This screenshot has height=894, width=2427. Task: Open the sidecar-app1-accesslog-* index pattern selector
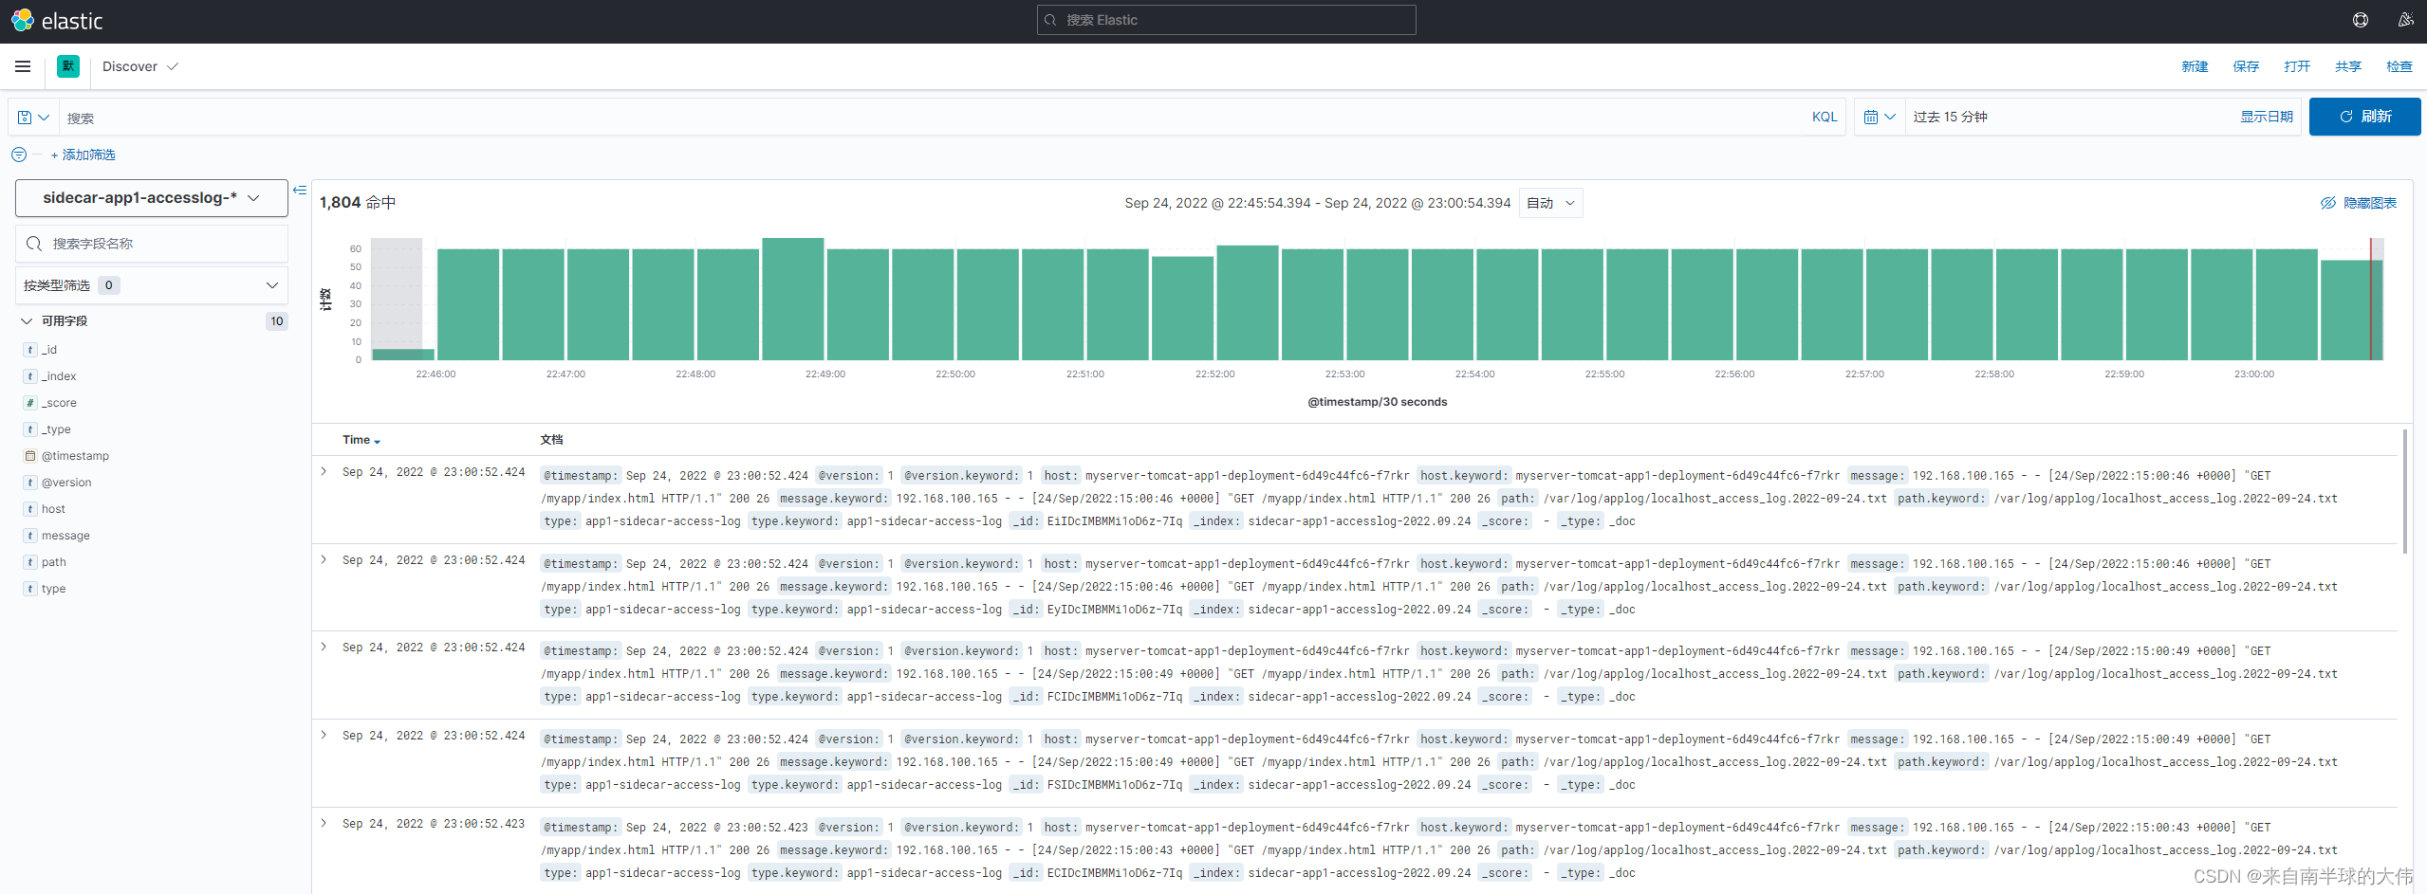[152, 198]
